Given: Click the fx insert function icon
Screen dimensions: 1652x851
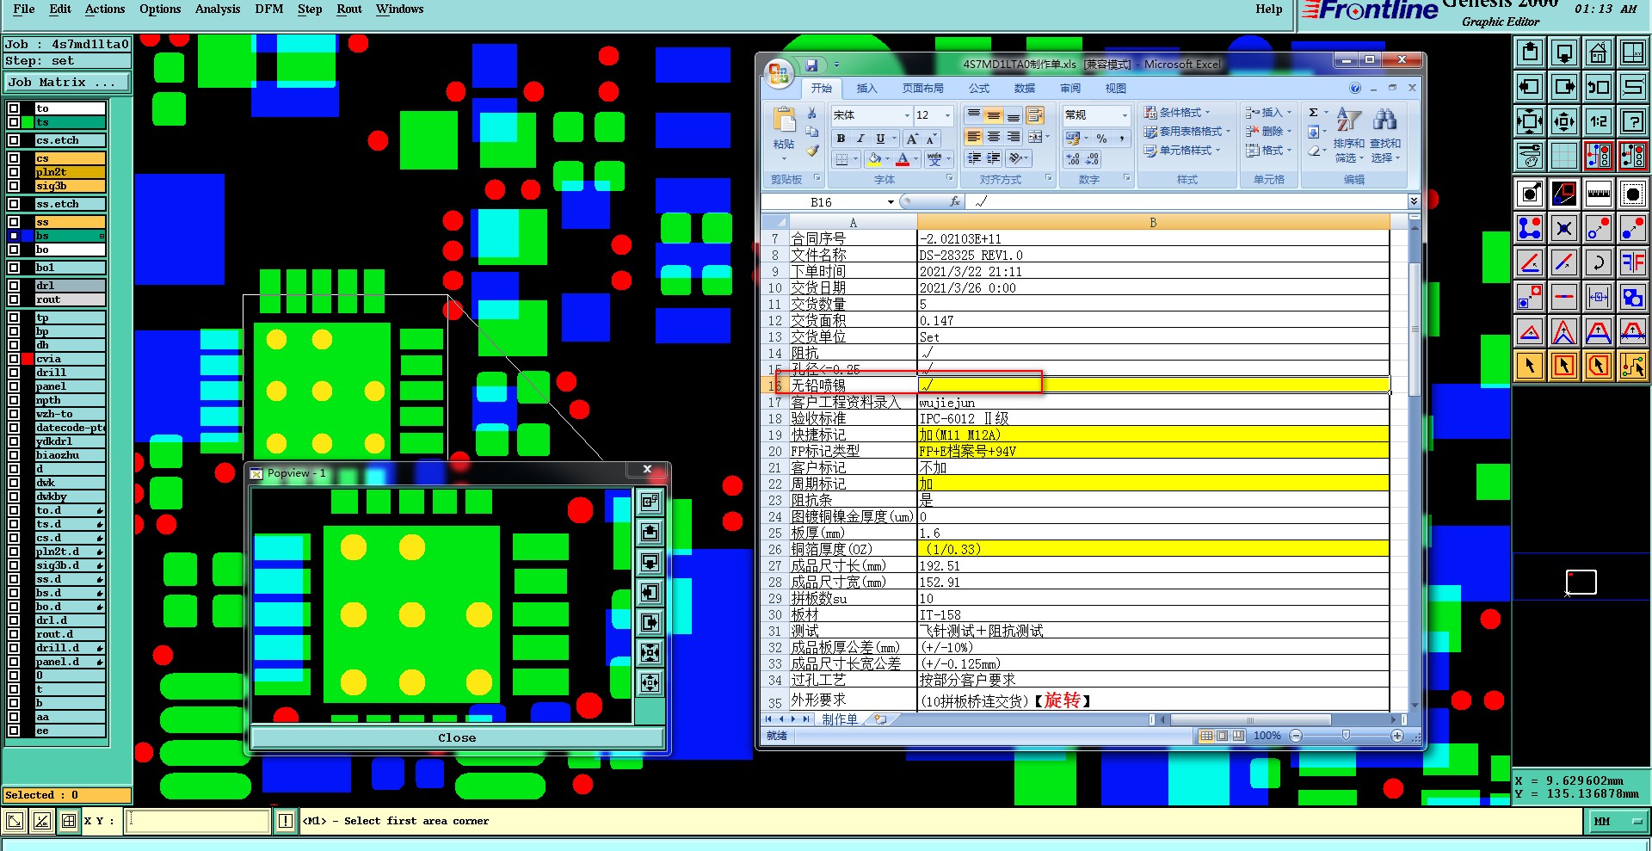Looking at the screenshot, I should coord(954,201).
